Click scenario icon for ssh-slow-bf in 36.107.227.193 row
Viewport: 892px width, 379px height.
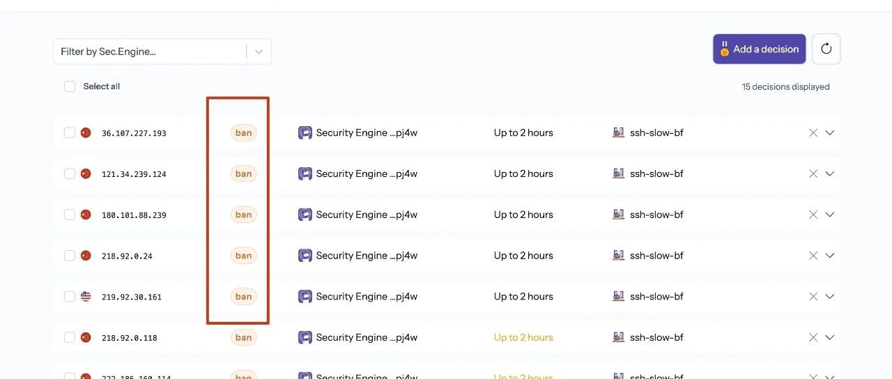(x=618, y=132)
